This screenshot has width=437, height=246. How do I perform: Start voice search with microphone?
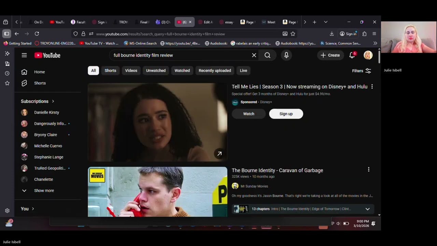click(286, 55)
